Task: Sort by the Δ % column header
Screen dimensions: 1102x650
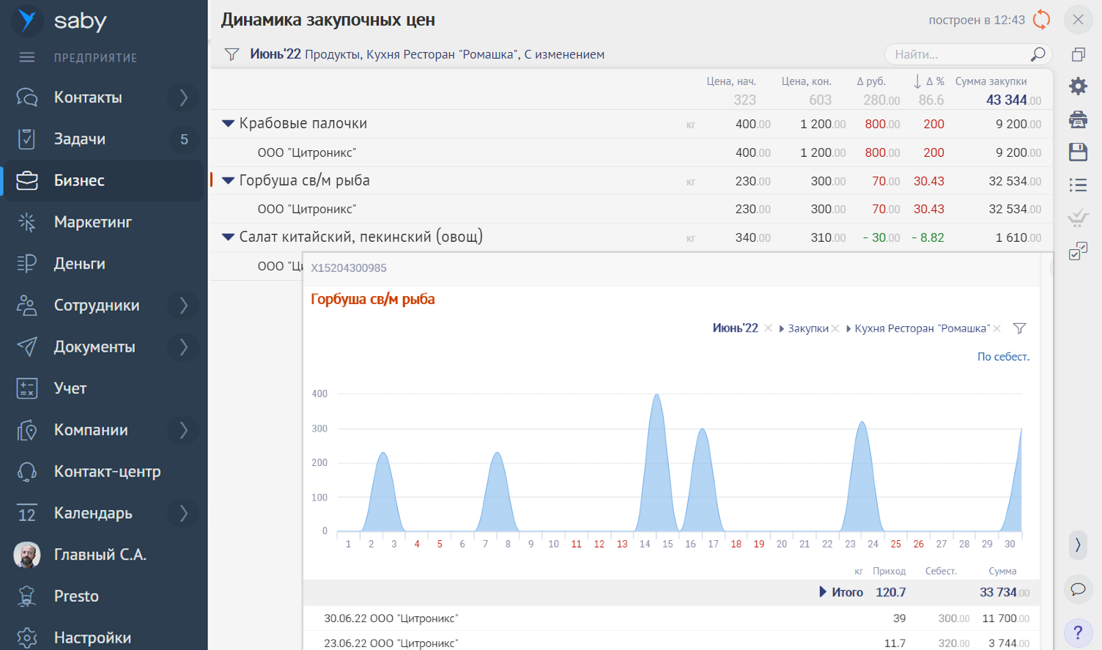Action: pyautogui.click(x=929, y=81)
